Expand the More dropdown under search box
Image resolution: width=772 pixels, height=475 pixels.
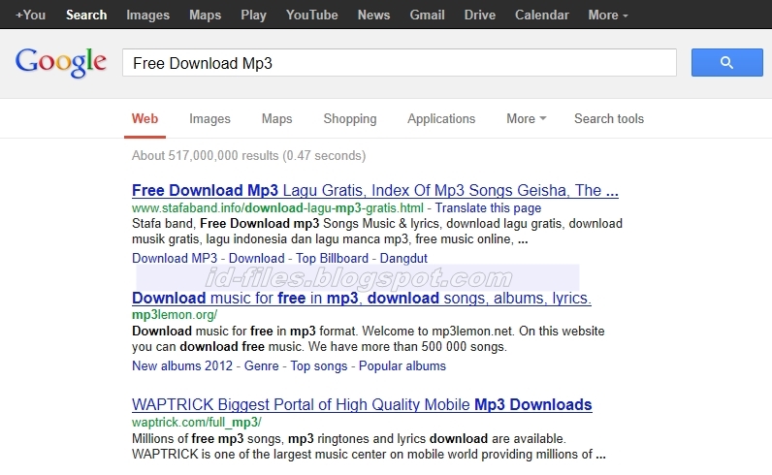527,118
